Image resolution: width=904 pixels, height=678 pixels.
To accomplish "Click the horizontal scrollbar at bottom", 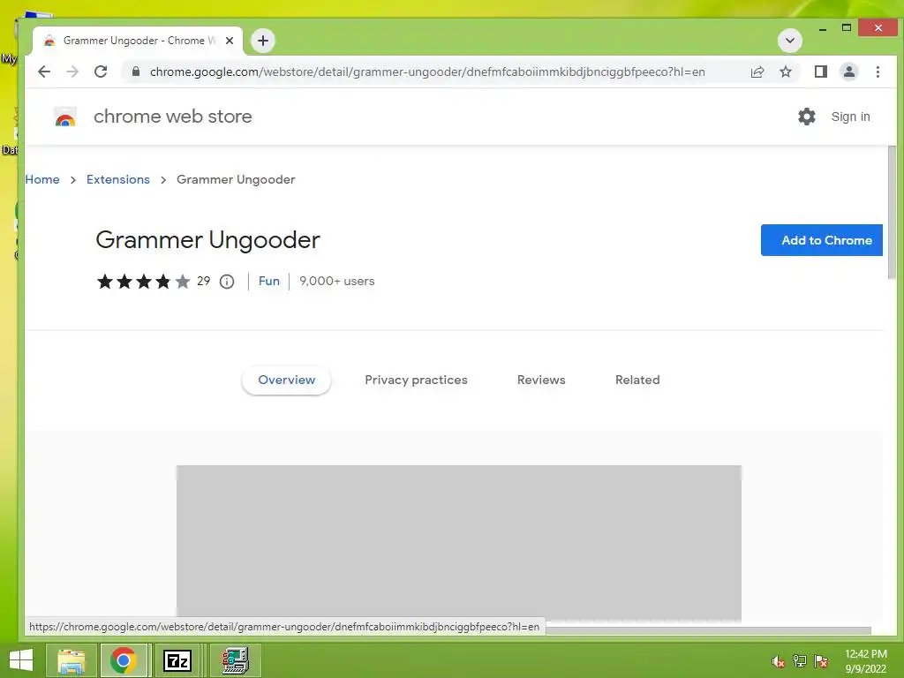I will 709,630.
